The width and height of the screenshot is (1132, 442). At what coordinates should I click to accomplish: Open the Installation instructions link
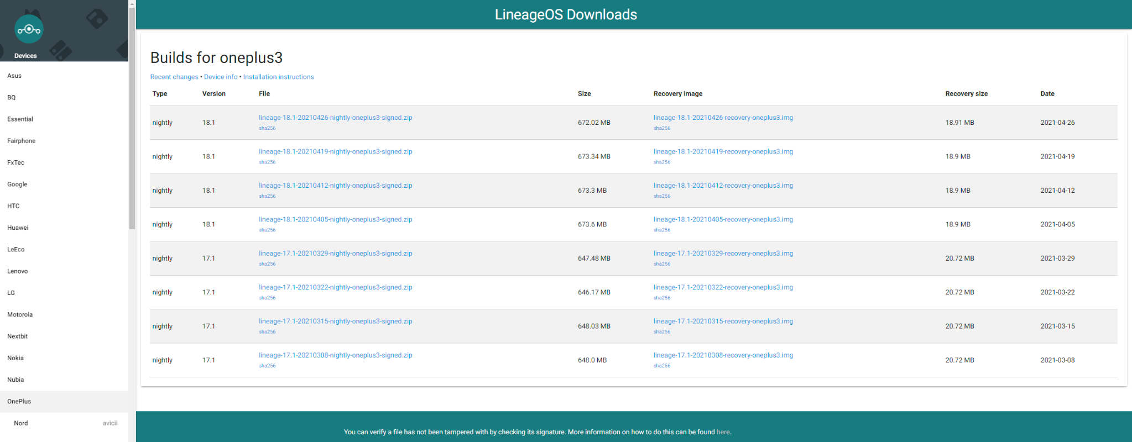coord(278,77)
